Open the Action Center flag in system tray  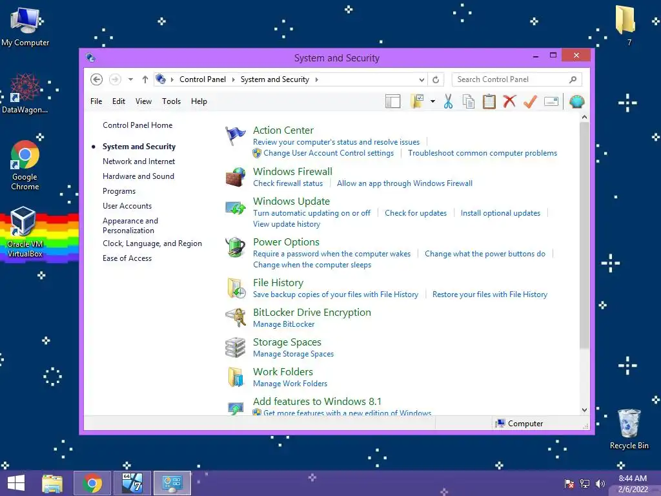click(x=569, y=483)
